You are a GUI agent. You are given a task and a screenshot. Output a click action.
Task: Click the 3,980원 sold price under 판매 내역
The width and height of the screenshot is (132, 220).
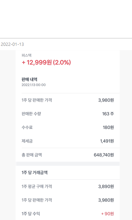point(106,100)
